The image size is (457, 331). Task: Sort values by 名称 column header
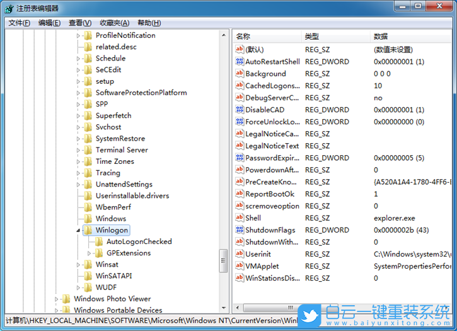coord(267,37)
